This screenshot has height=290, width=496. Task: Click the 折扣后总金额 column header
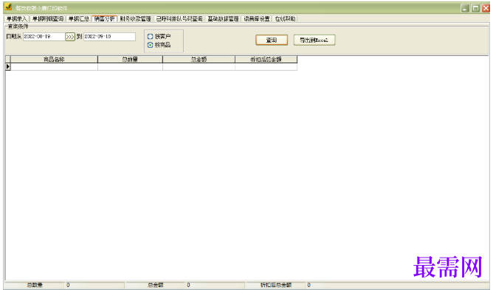266,60
